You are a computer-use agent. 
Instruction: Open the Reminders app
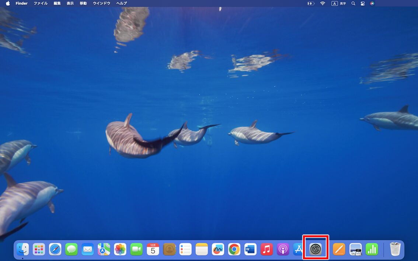[x=185, y=249]
